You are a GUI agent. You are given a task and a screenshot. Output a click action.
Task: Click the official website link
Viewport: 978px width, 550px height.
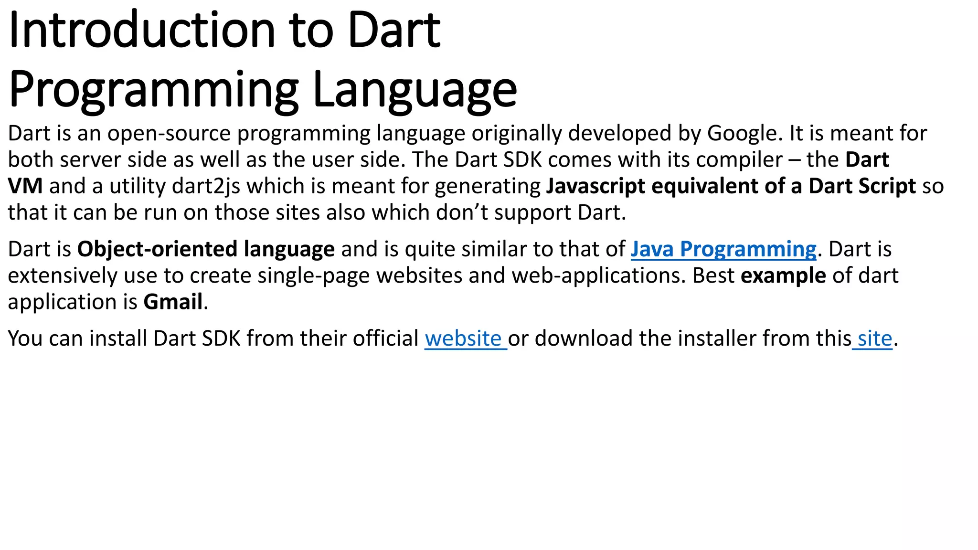(x=463, y=338)
